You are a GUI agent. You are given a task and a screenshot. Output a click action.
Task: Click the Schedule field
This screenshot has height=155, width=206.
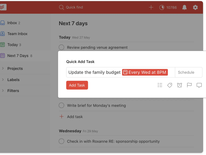point(189,72)
